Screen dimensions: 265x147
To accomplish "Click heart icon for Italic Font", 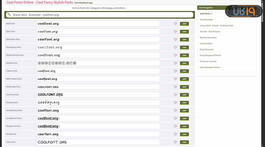I will [175, 31].
